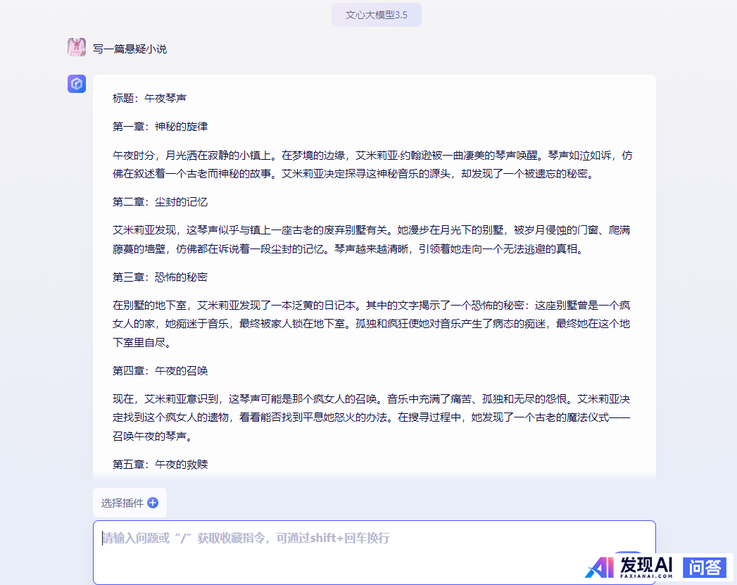The image size is (737, 585).
Task: Click the Wenxin bot avatar icon
Action: 77,84
